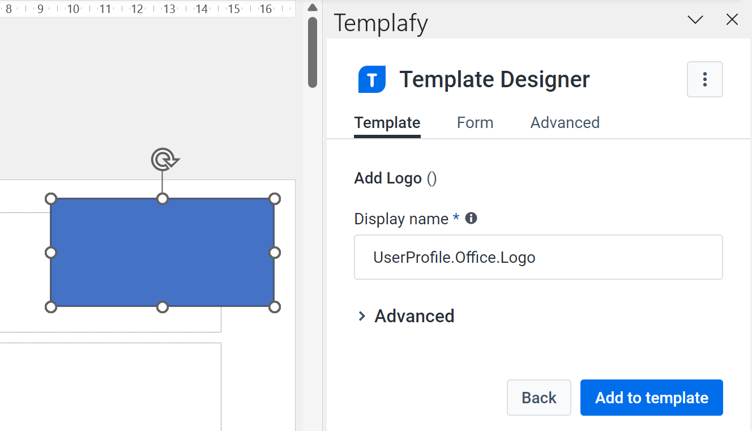Click the UserProfile.Office.Logo input field
The width and height of the screenshot is (752, 431).
click(x=538, y=257)
